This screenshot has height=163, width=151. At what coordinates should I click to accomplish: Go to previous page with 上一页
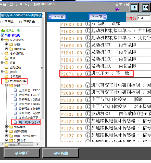(57, 17)
